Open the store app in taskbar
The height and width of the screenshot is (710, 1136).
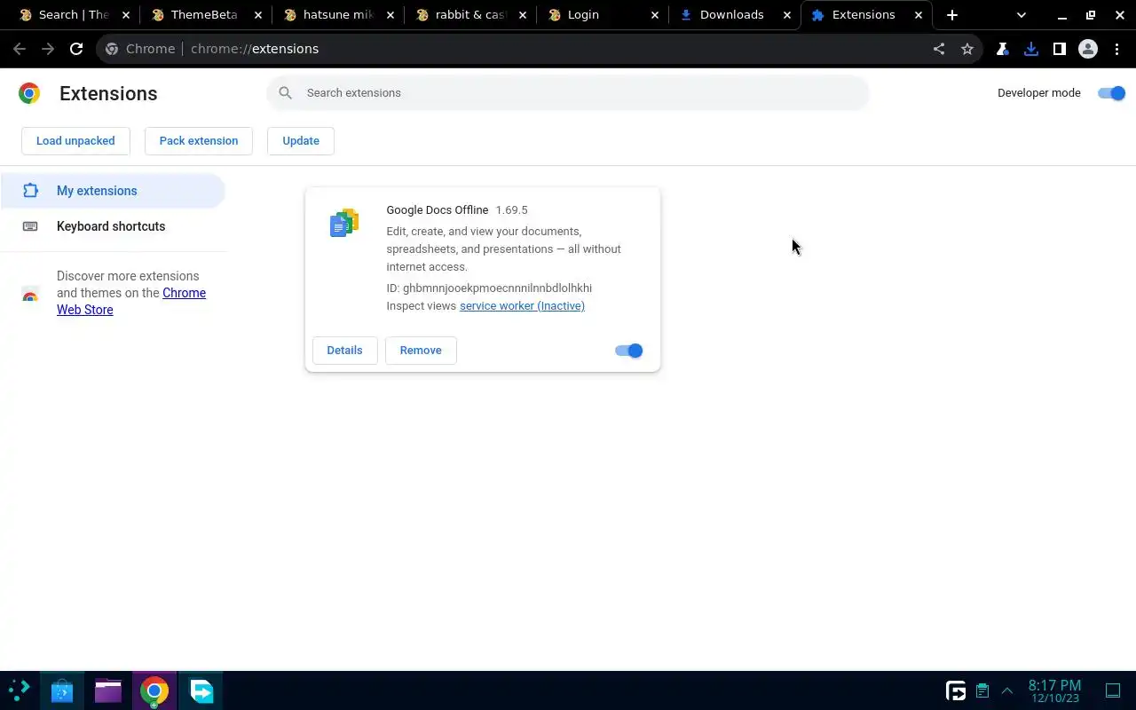62,690
